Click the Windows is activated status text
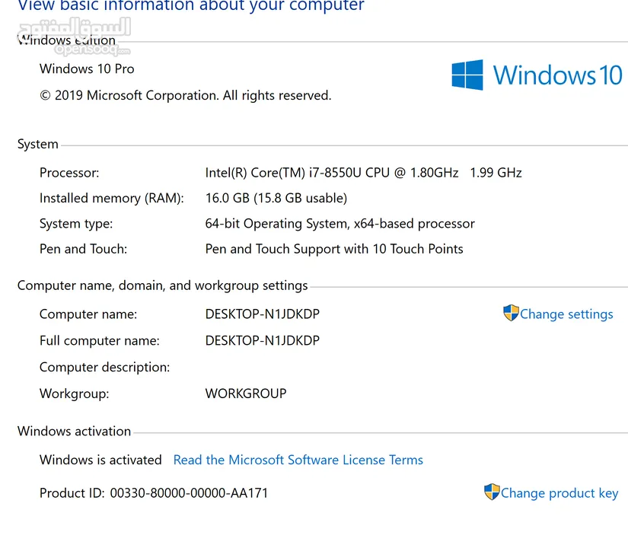Viewport: 628px width, 548px height. point(100,460)
